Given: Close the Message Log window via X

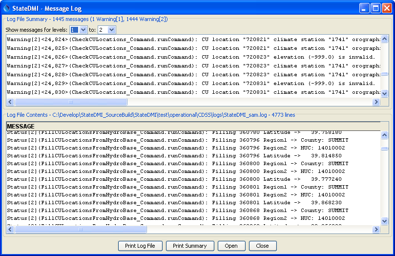Looking at the screenshot, I should (x=387, y=8).
